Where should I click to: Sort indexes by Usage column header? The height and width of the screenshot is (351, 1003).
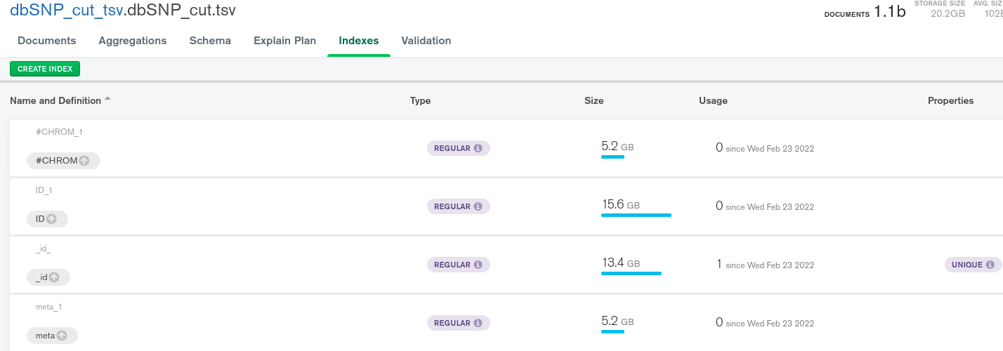coord(713,100)
